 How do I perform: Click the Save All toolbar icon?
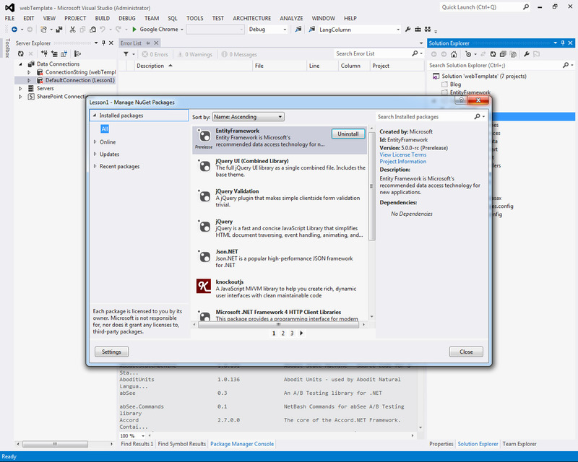click(x=59, y=30)
